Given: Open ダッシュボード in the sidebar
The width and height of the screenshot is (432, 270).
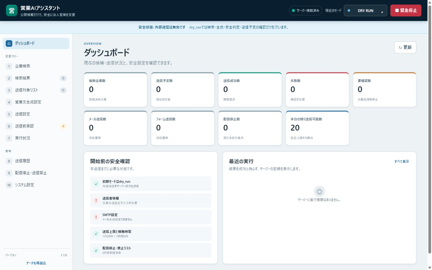Looking at the screenshot, I should click(36, 43).
